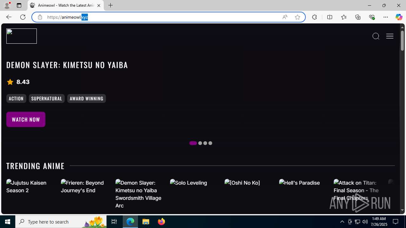Screen dimensions: 406x228
Task: Open the hamburger menu icon
Action: 390,36
